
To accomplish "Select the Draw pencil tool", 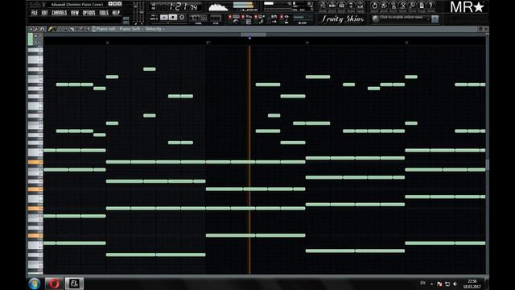I will point(50,29).
